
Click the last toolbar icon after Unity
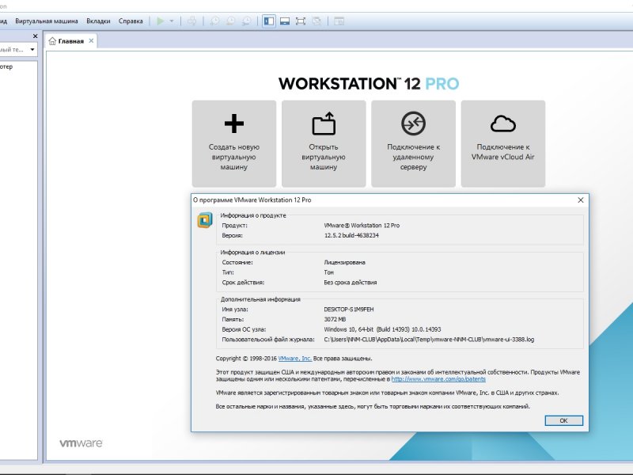[x=339, y=21]
